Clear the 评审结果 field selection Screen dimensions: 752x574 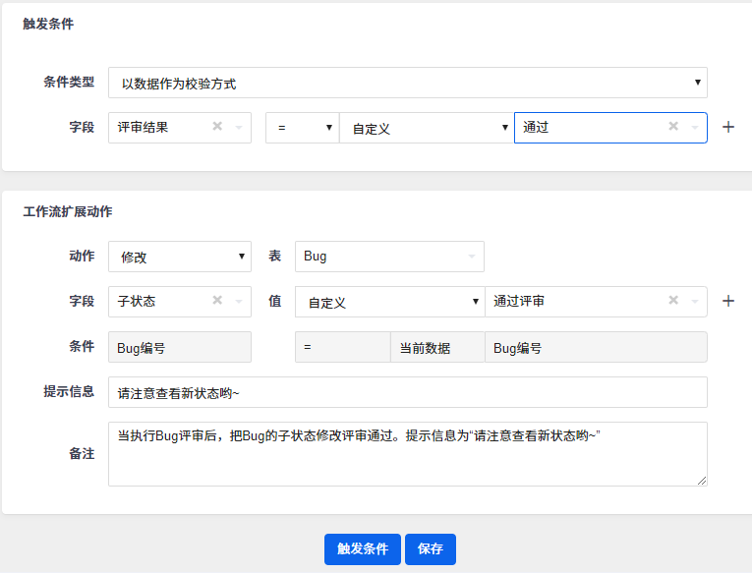(217, 126)
